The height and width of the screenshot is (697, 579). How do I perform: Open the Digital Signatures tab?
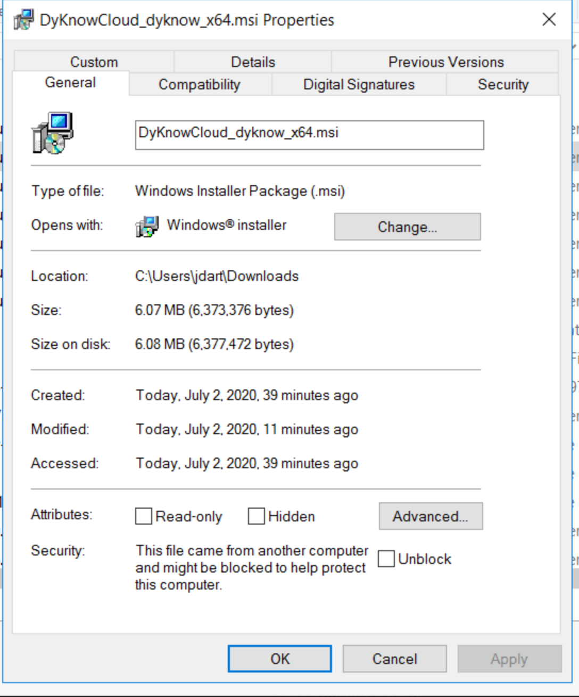pos(359,84)
